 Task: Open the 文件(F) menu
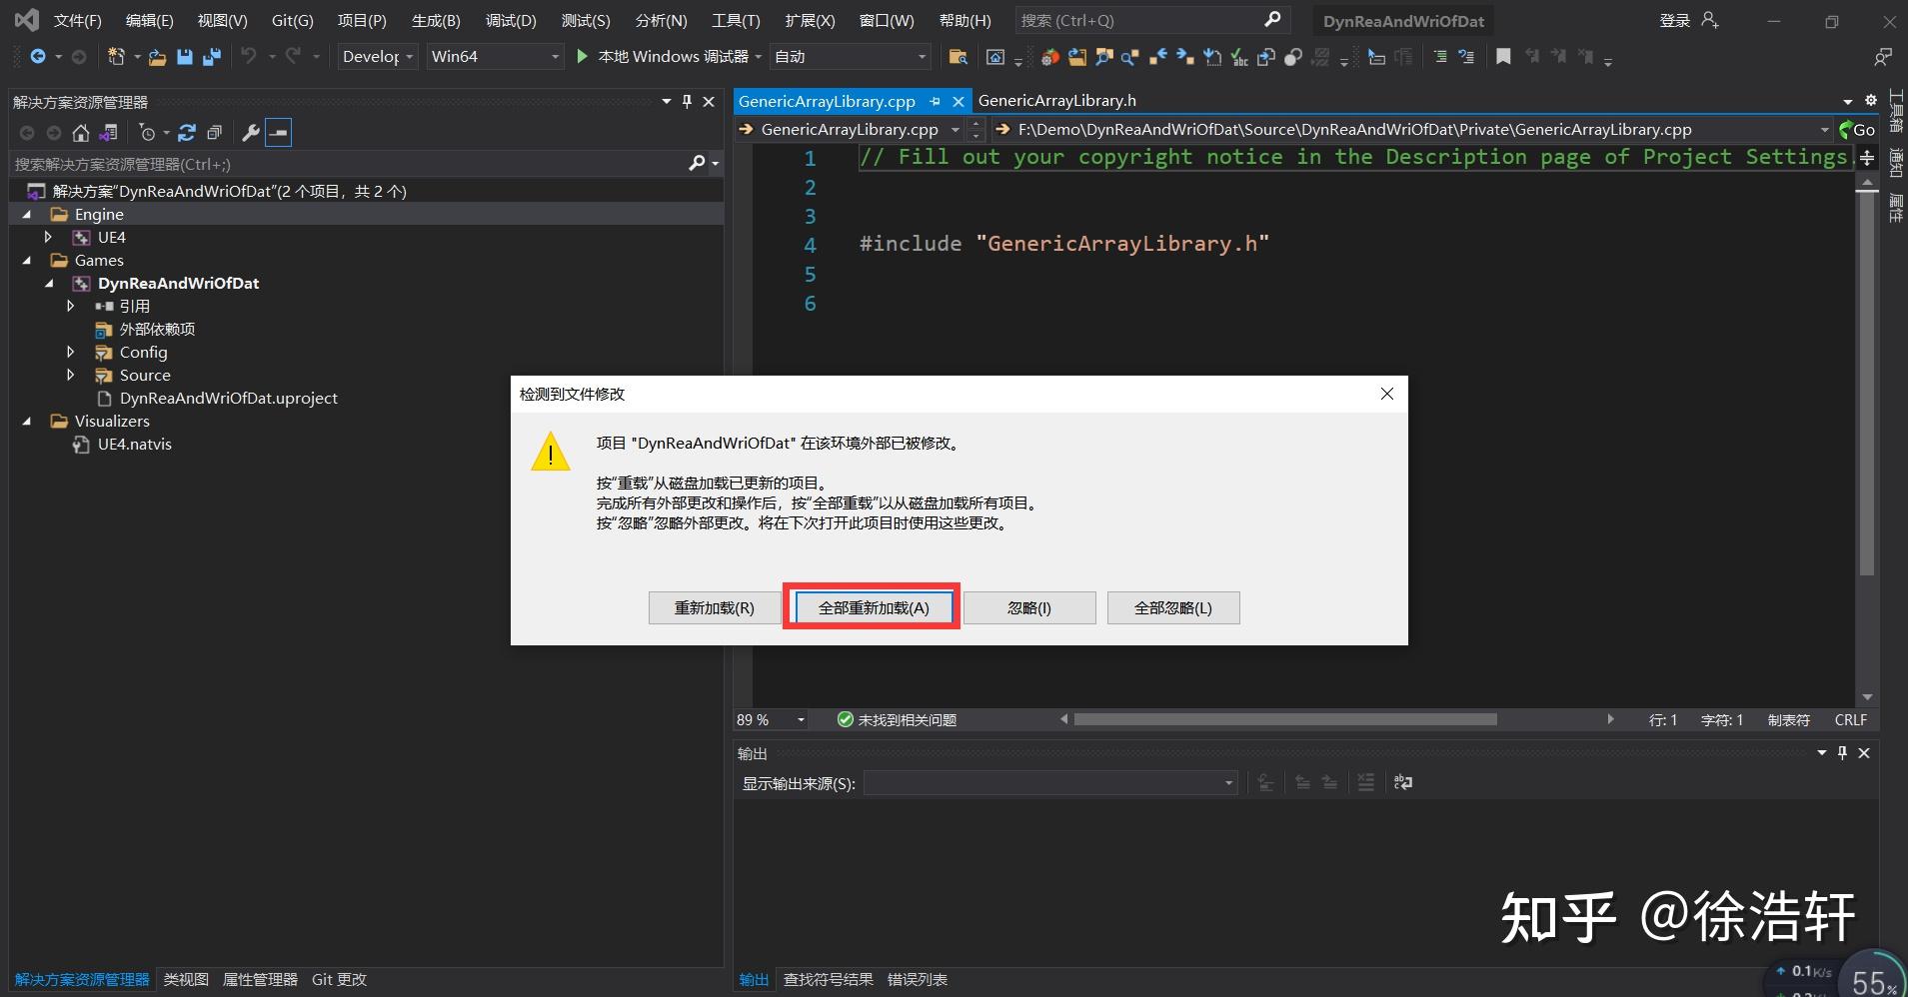point(77,20)
